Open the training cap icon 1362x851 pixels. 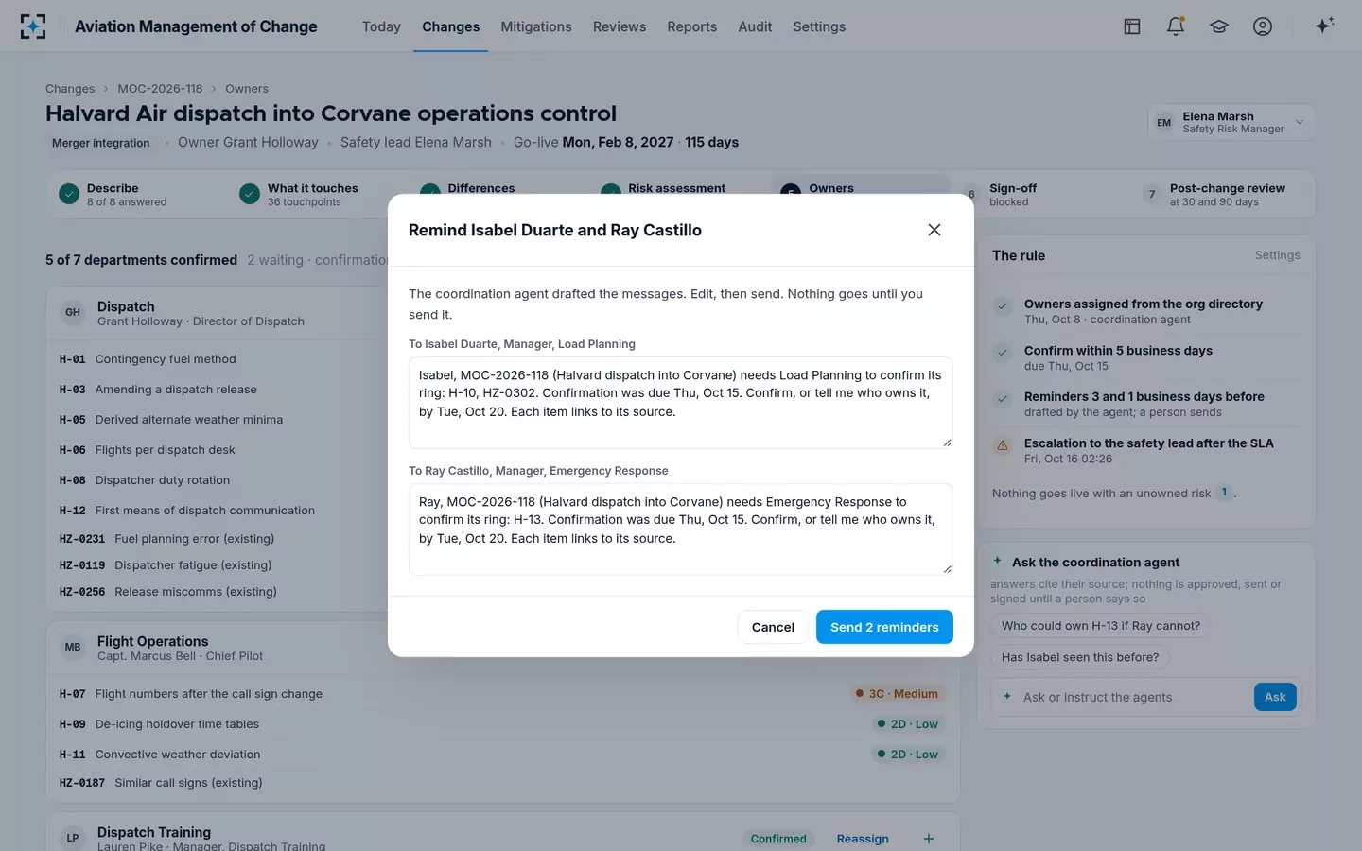coord(1219,26)
